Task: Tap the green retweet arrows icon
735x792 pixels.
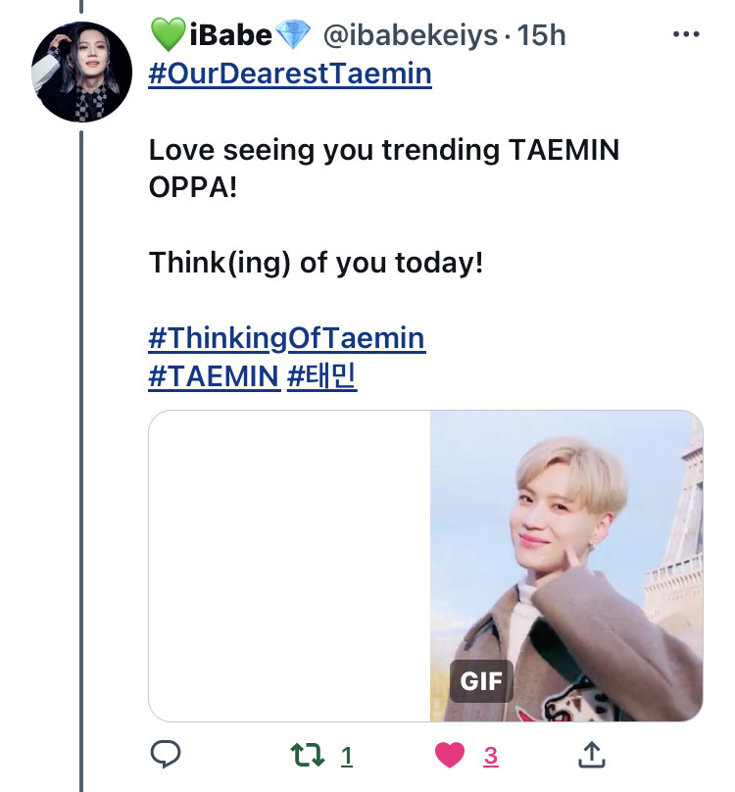Action: (x=308, y=755)
